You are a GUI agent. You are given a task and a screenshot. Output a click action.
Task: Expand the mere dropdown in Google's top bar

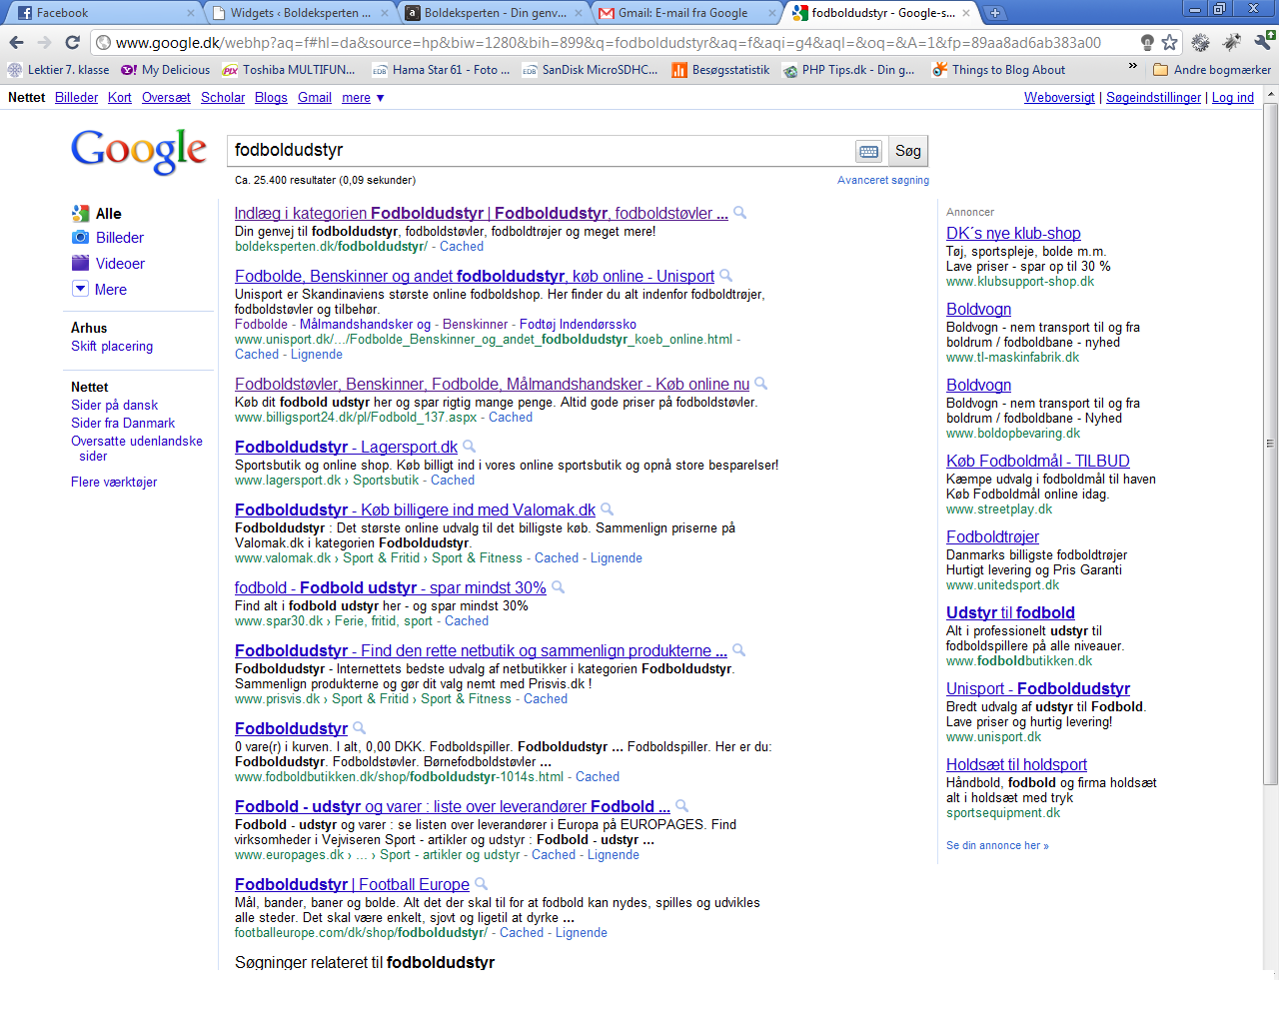click(363, 98)
